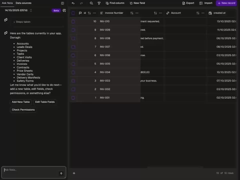240x180 pixels.
Task: Click the undo arrow icon
Action: [73, 3]
